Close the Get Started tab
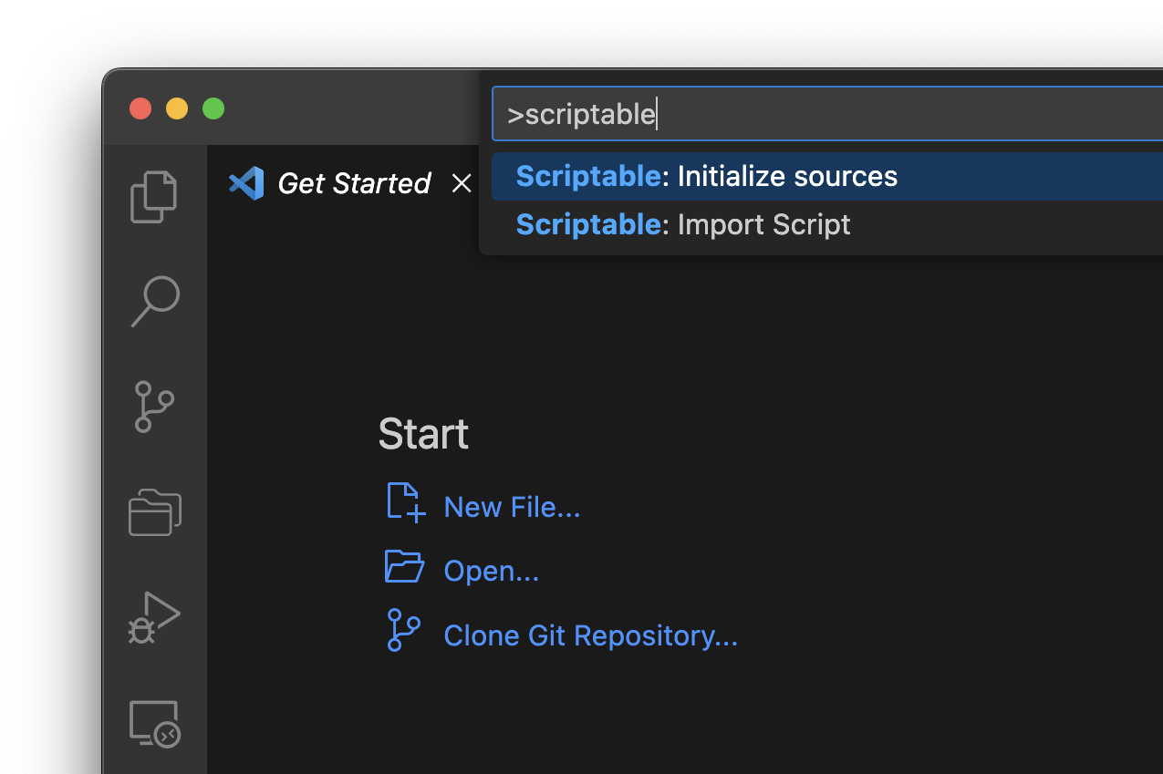Image resolution: width=1163 pixels, height=774 pixels. coord(462,183)
